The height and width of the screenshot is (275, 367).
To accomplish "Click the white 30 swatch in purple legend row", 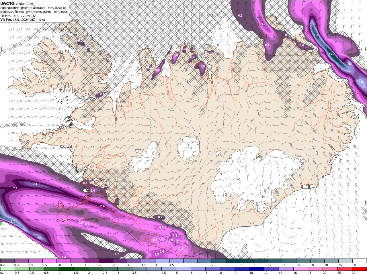I will tap(360, 261).
